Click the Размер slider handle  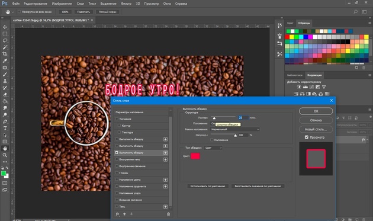tap(214, 118)
